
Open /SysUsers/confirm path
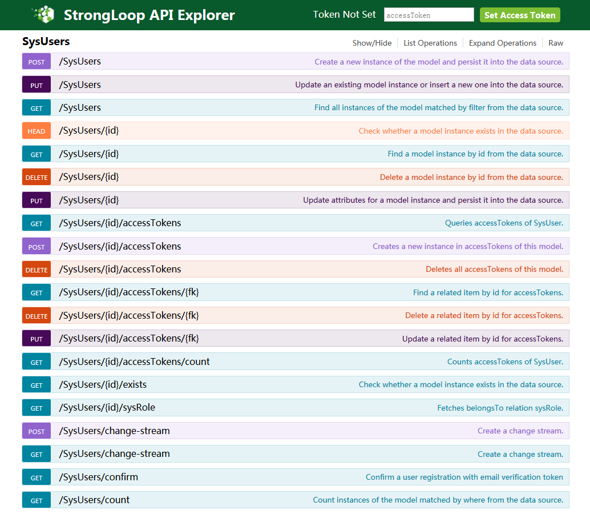[99, 477]
